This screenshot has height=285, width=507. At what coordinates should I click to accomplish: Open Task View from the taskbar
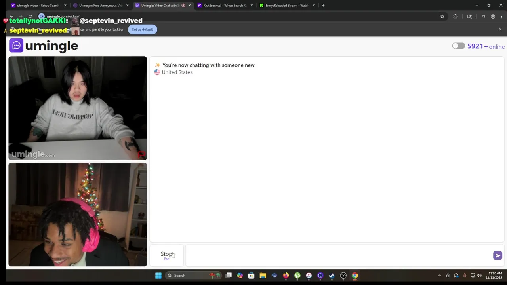point(229,275)
